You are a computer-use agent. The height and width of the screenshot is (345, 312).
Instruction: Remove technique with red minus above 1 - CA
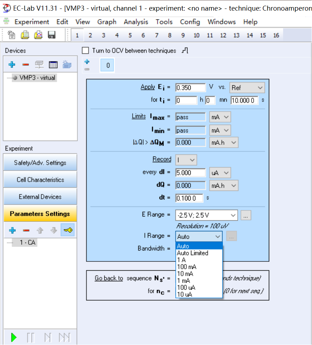pos(26,230)
